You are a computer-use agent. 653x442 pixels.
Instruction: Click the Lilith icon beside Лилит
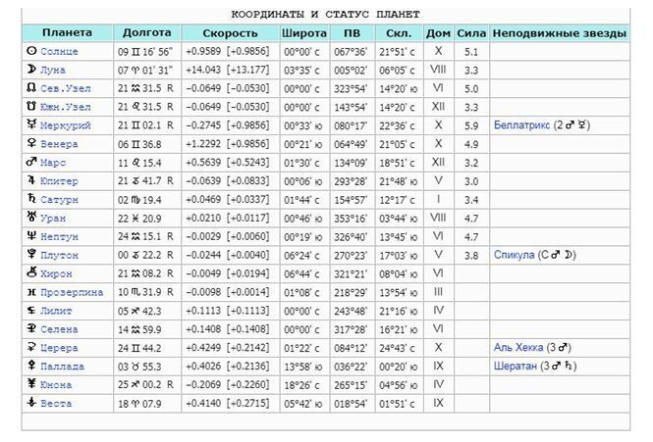tap(31, 311)
